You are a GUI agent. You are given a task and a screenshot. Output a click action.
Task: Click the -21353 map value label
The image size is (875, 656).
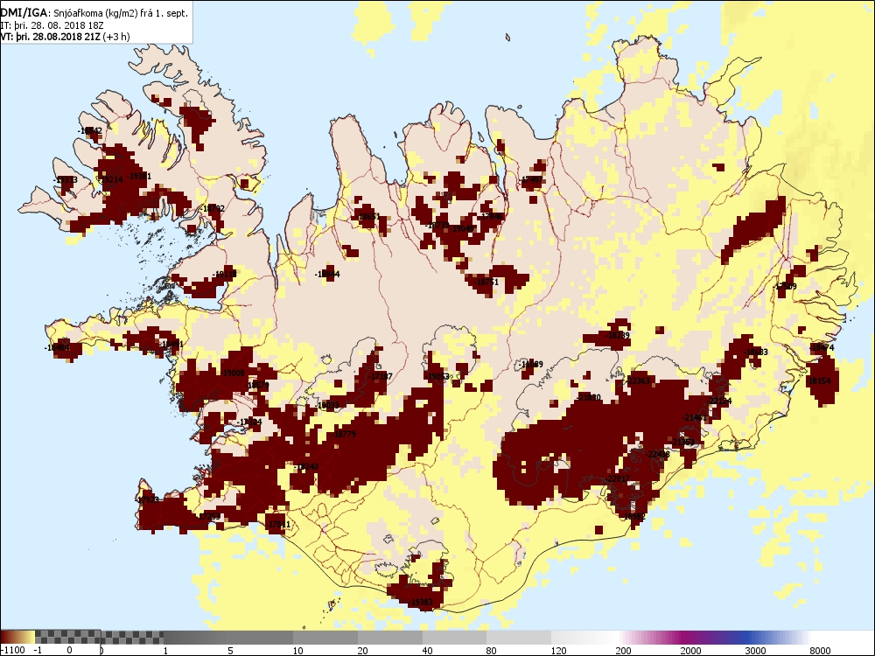pyautogui.click(x=682, y=443)
